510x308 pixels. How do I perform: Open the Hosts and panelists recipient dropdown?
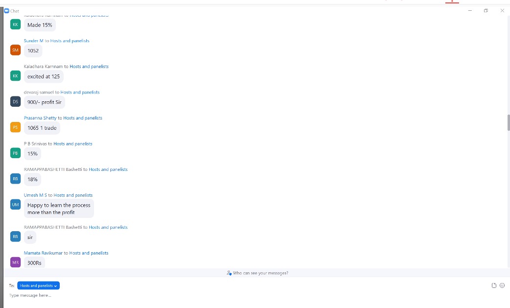pos(38,285)
